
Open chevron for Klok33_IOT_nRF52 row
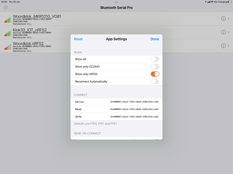[x=228, y=32]
